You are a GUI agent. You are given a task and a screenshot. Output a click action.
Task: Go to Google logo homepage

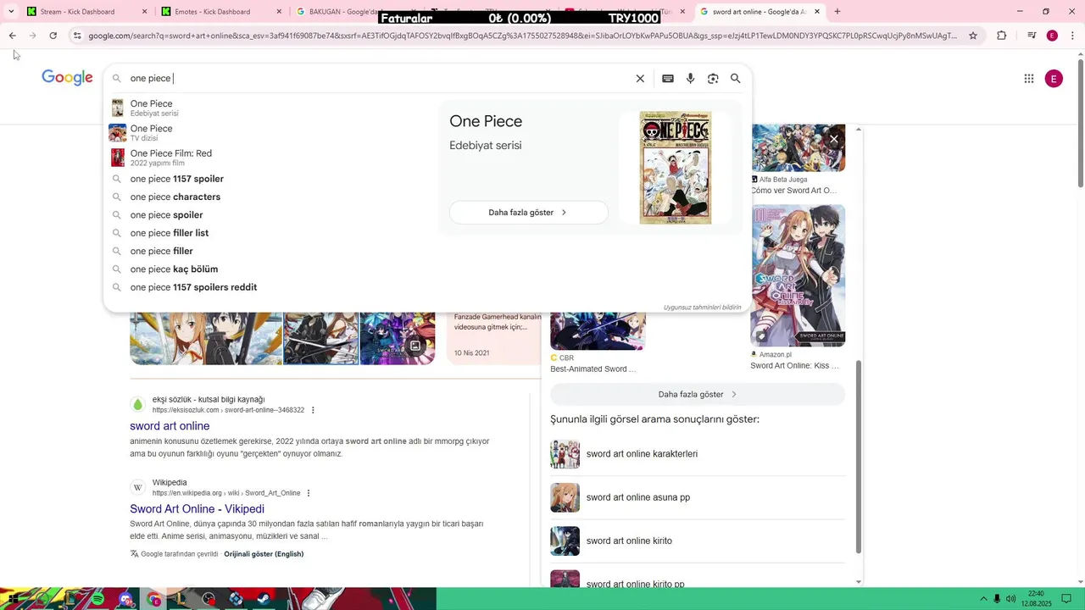point(67,78)
